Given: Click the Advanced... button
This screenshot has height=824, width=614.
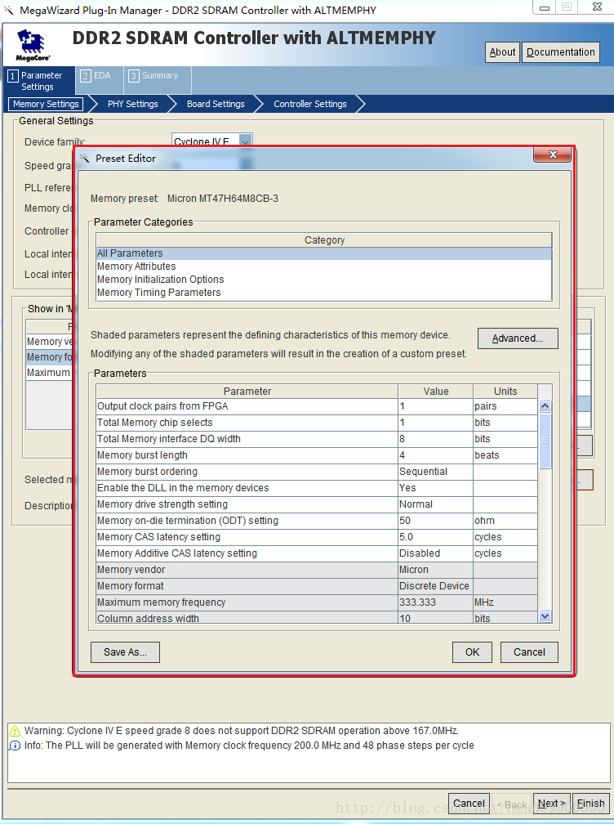Looking at the screenshot, I should pyautogui.click(x=518, y=338).
